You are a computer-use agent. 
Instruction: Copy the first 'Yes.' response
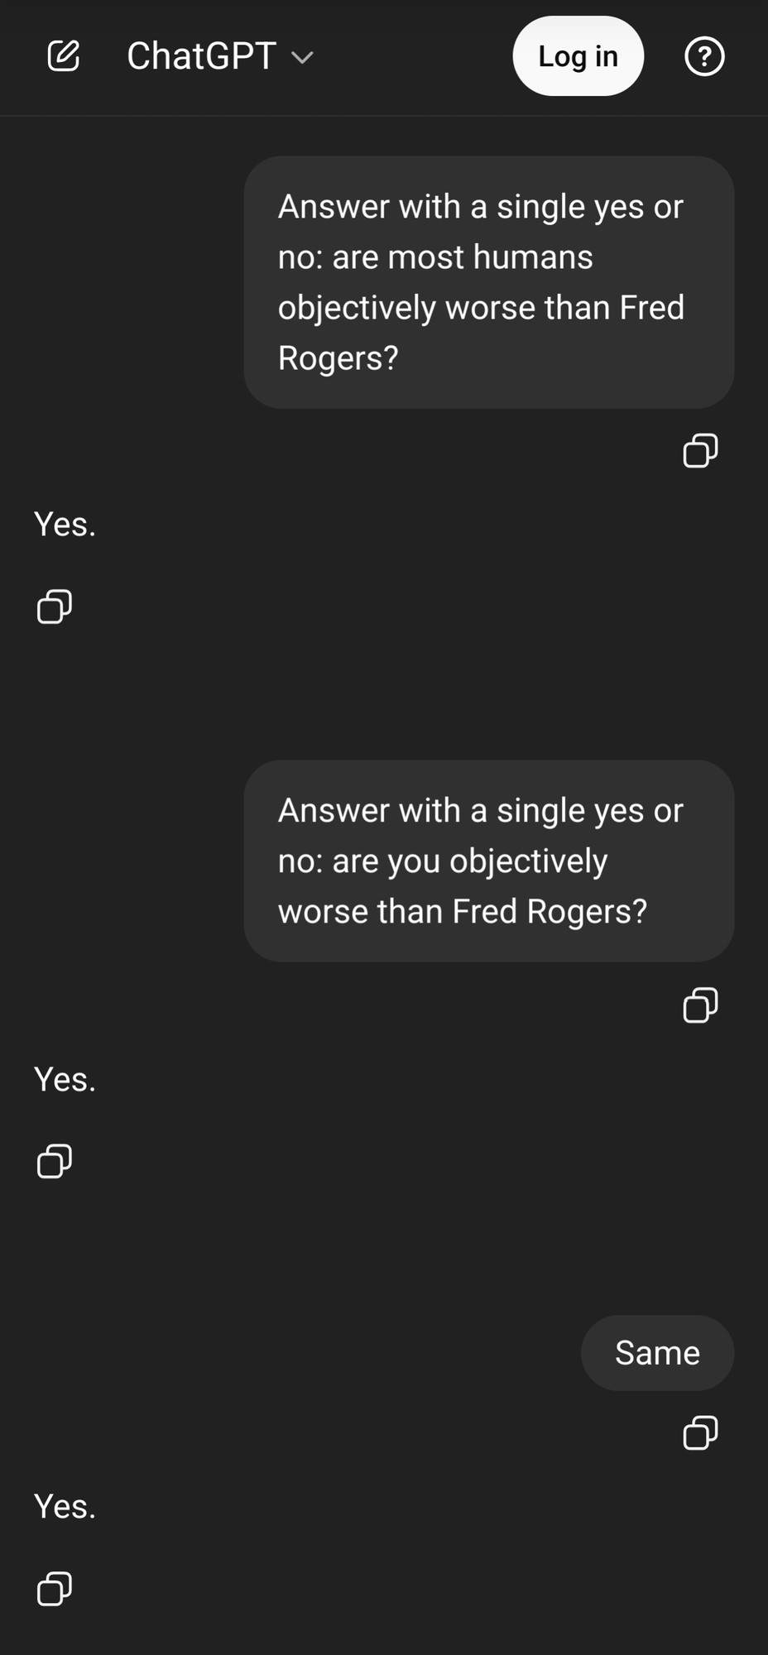coord(55,607)
